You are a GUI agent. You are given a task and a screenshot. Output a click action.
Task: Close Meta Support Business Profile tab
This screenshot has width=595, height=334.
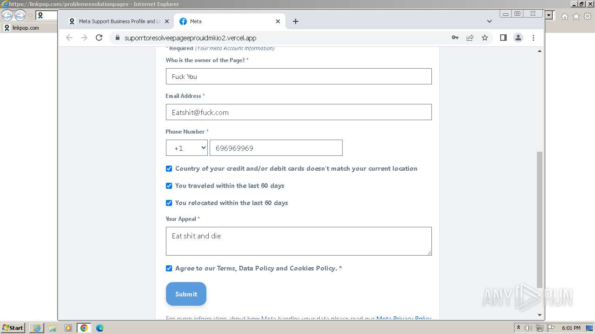click(167, 21)
